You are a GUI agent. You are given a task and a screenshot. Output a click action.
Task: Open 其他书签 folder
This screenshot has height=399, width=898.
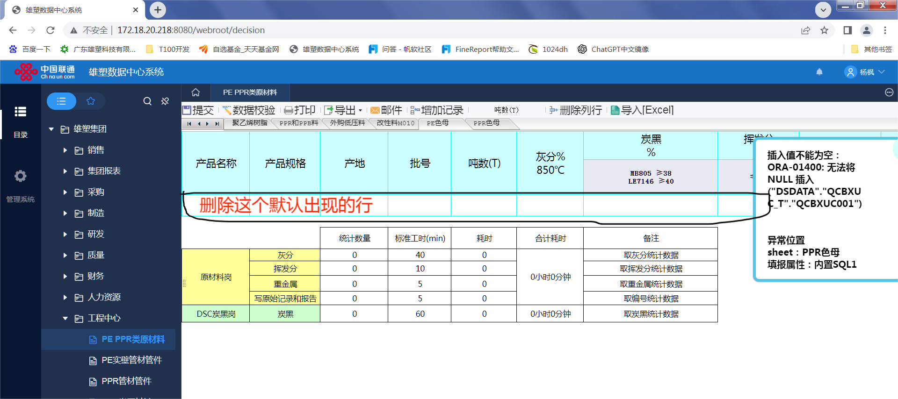click(x=872, y=49)
